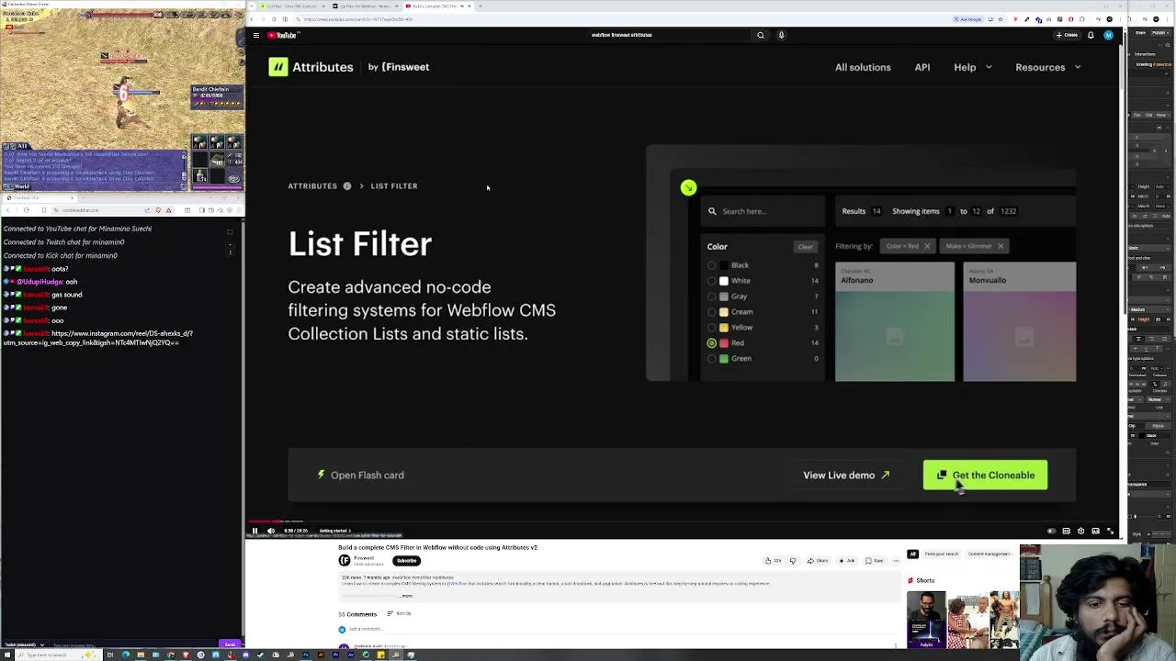Enter fullscreen on video player

click(1110, 531)
